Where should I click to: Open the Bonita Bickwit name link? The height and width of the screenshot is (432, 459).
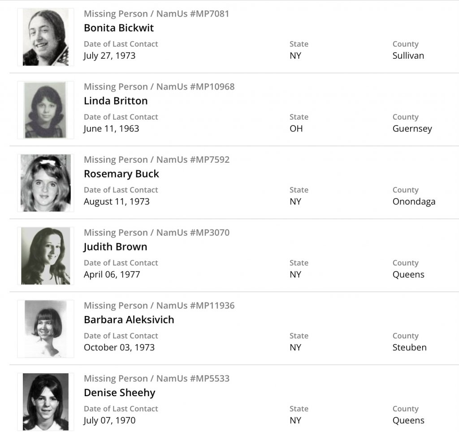pyautogui.click(x=119, y=28)
